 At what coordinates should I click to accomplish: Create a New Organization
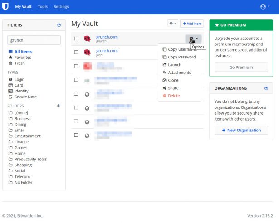[241, 130]
